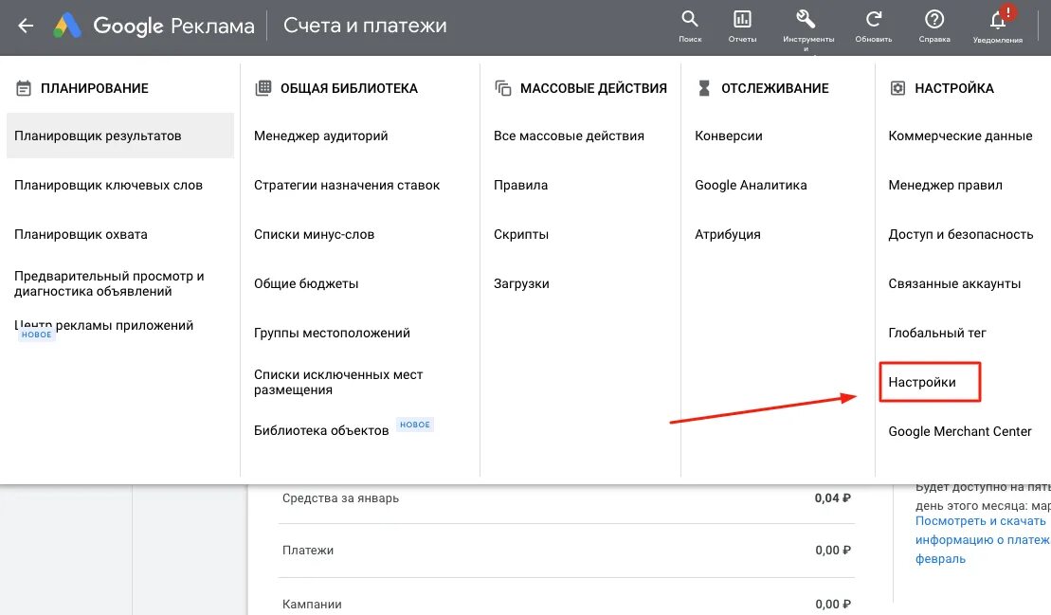The image size is (1051, 615).
Task: Open Менеджер аудиторий
Action: click(320, 136)
